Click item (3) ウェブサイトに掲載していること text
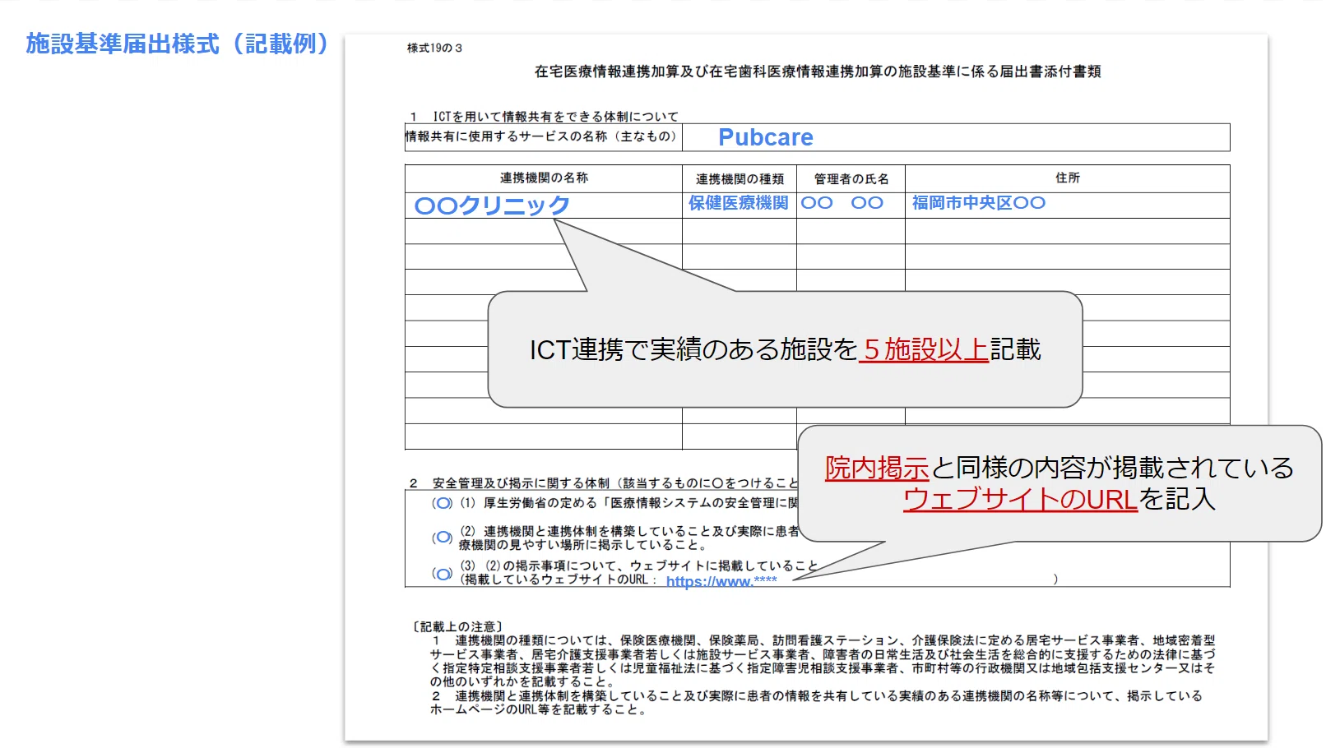 tap(639, 566)
